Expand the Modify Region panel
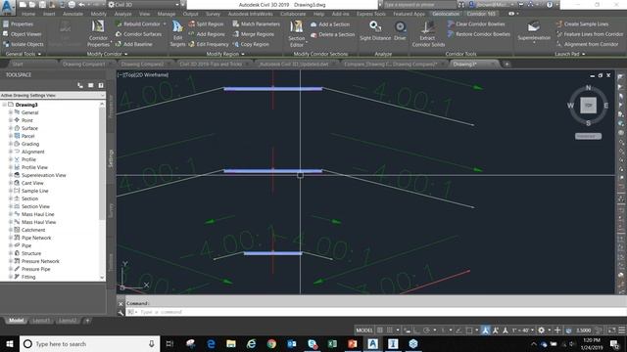 coord(225,54)
